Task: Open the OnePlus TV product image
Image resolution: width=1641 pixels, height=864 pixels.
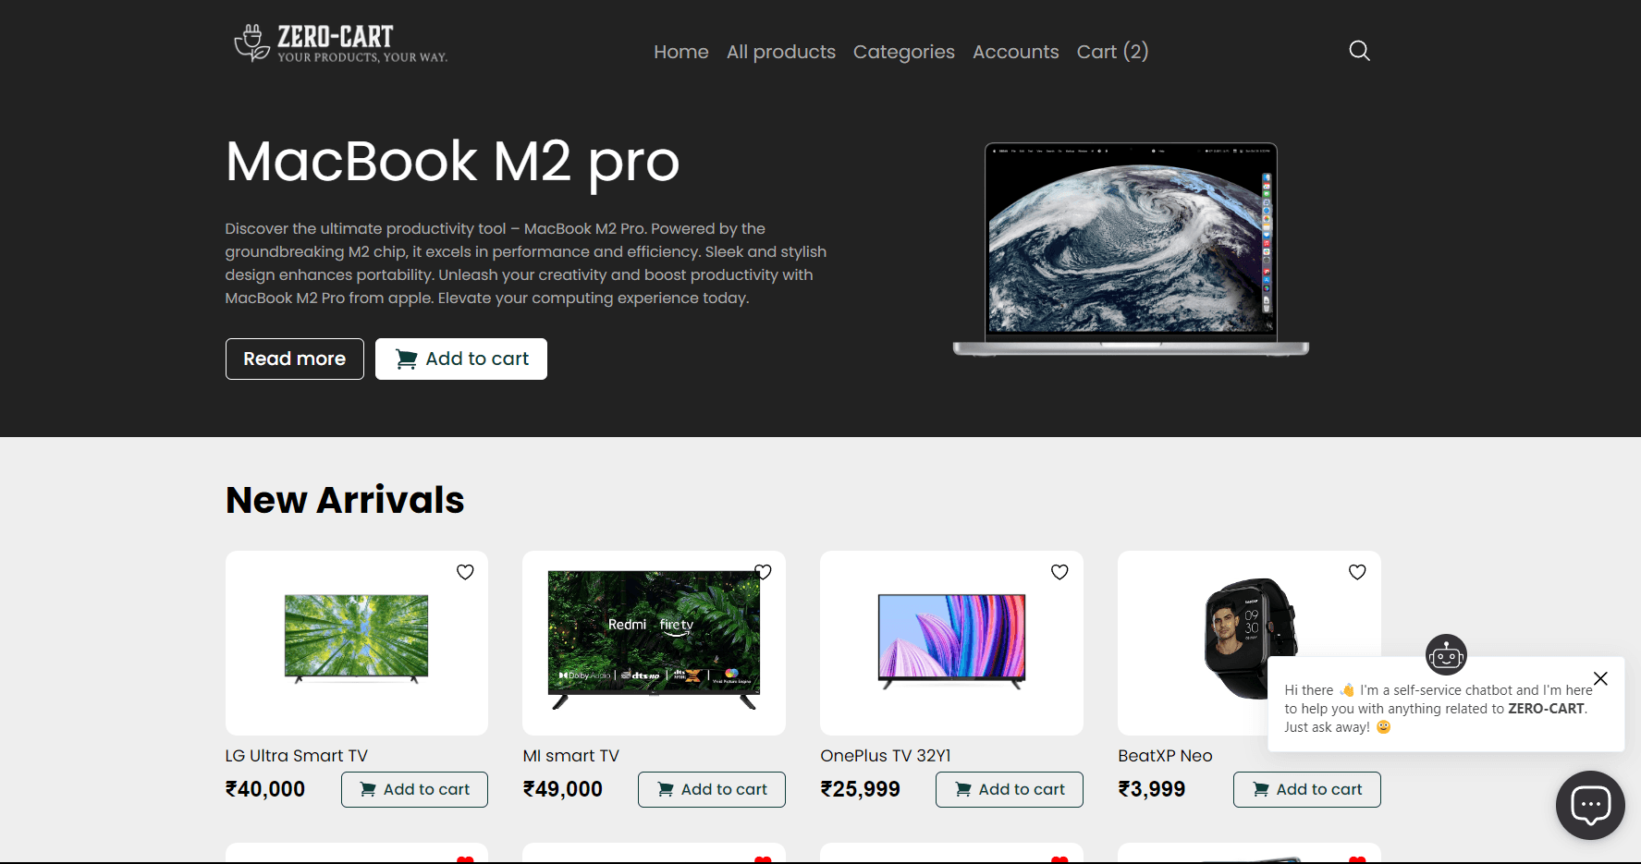Action: point(951,641)
